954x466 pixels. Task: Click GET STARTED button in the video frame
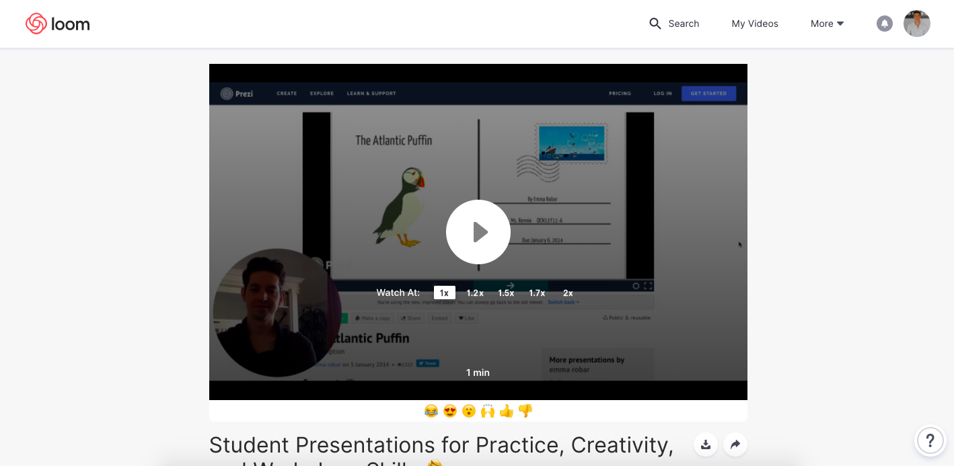point(708,93)
